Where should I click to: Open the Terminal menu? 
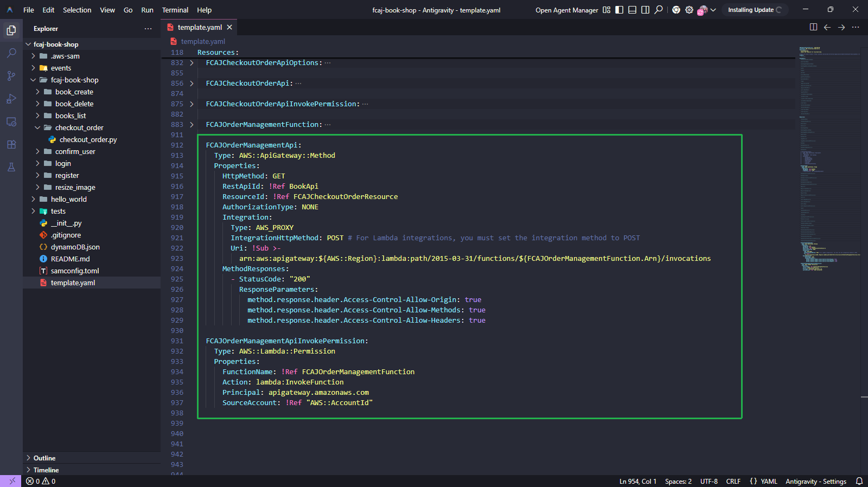175,10
